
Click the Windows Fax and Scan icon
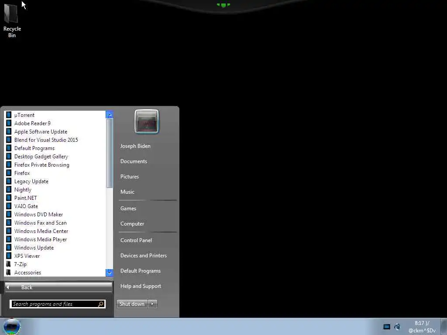[x=9, y=222]
